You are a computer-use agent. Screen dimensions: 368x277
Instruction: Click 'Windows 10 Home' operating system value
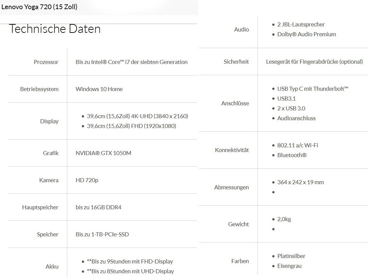point(99,89)
